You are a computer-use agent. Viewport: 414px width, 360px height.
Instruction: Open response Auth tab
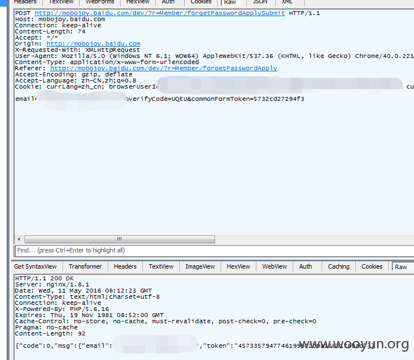tap(306, 266)
